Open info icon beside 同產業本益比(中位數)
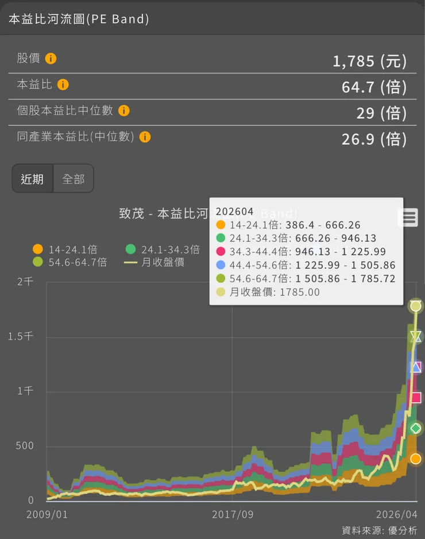The height and width of the screenshot is (539, 425). click(x=145, y=137)
